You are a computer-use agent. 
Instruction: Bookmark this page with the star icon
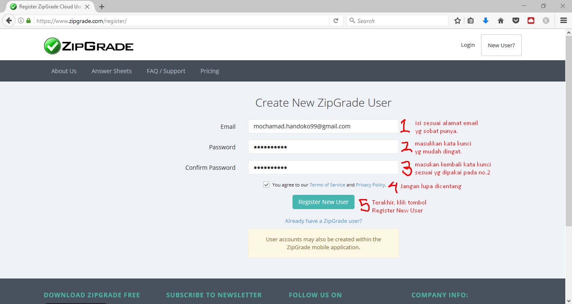coord(457,20)
